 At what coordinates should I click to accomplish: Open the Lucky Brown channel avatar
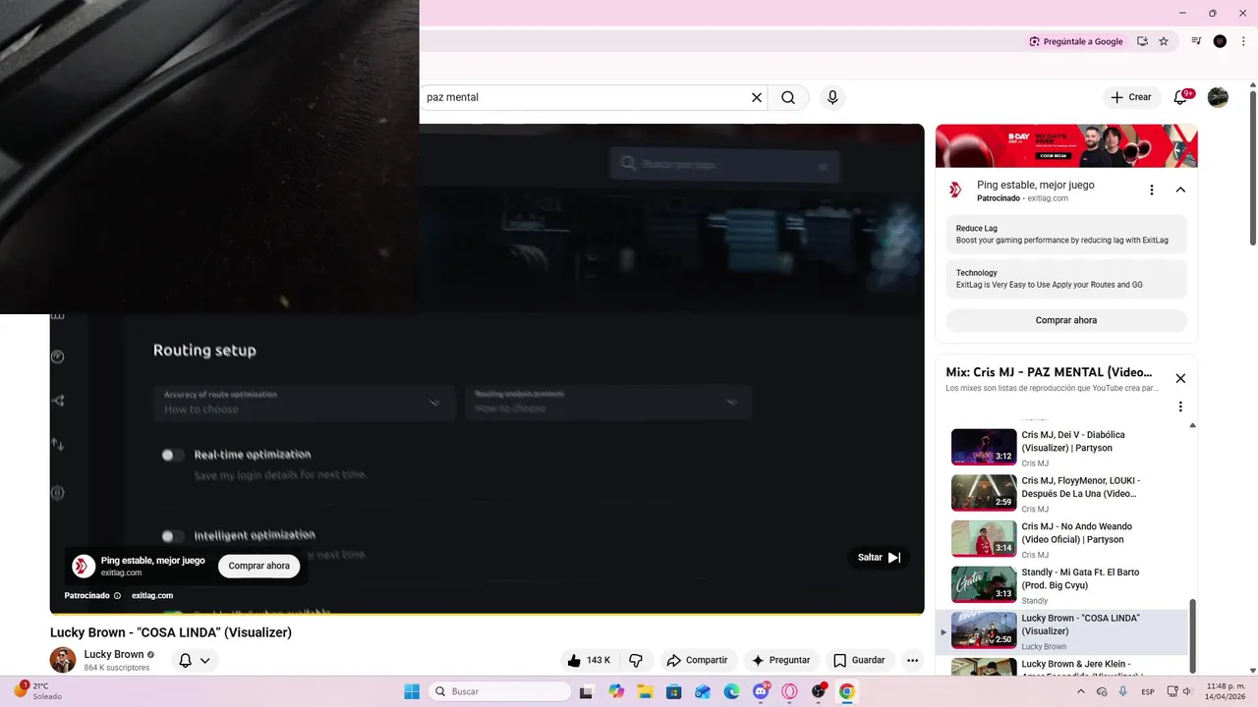(x=63, y=660)
